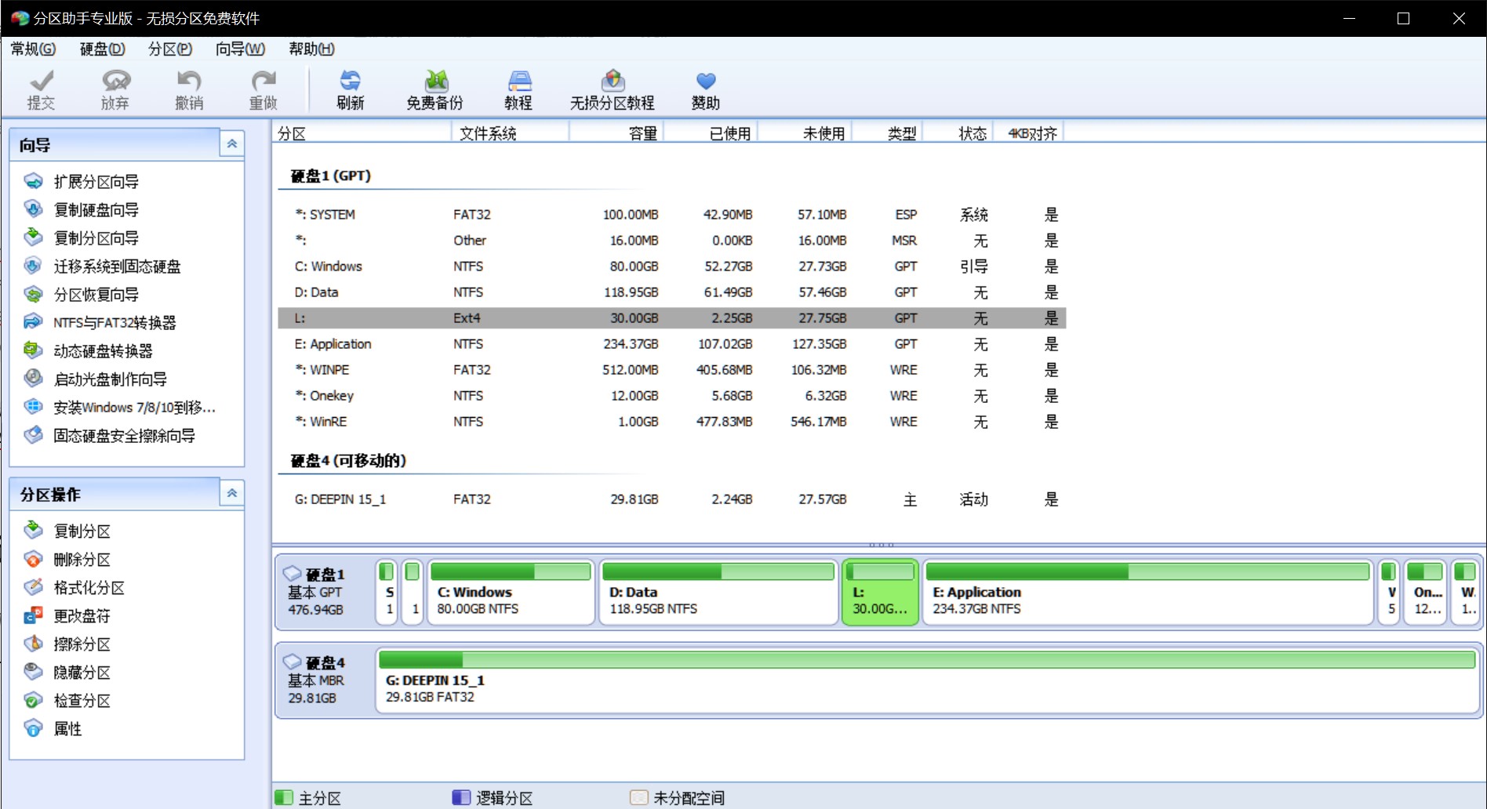Launch the 复制分区向导 wizard

(x=82, y=238)
